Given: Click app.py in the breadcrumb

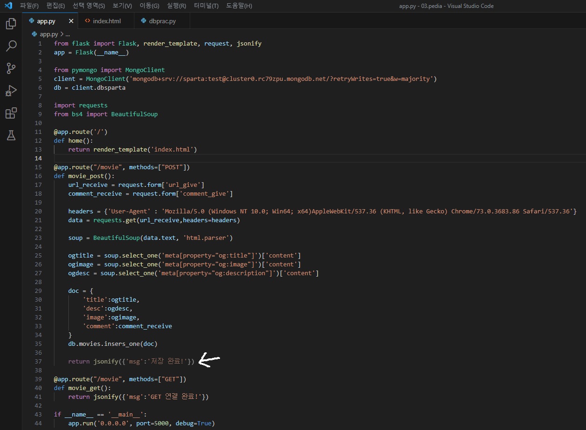Looking at the screenshot, I should (48, 34).
